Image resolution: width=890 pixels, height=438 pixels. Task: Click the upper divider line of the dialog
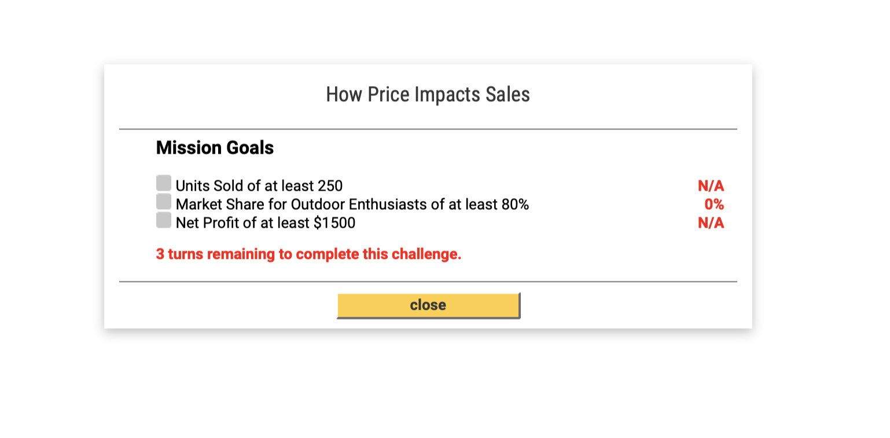click(428, 127)
